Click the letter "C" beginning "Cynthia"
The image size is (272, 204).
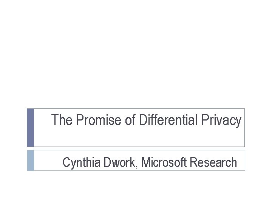tap(66, 163)
